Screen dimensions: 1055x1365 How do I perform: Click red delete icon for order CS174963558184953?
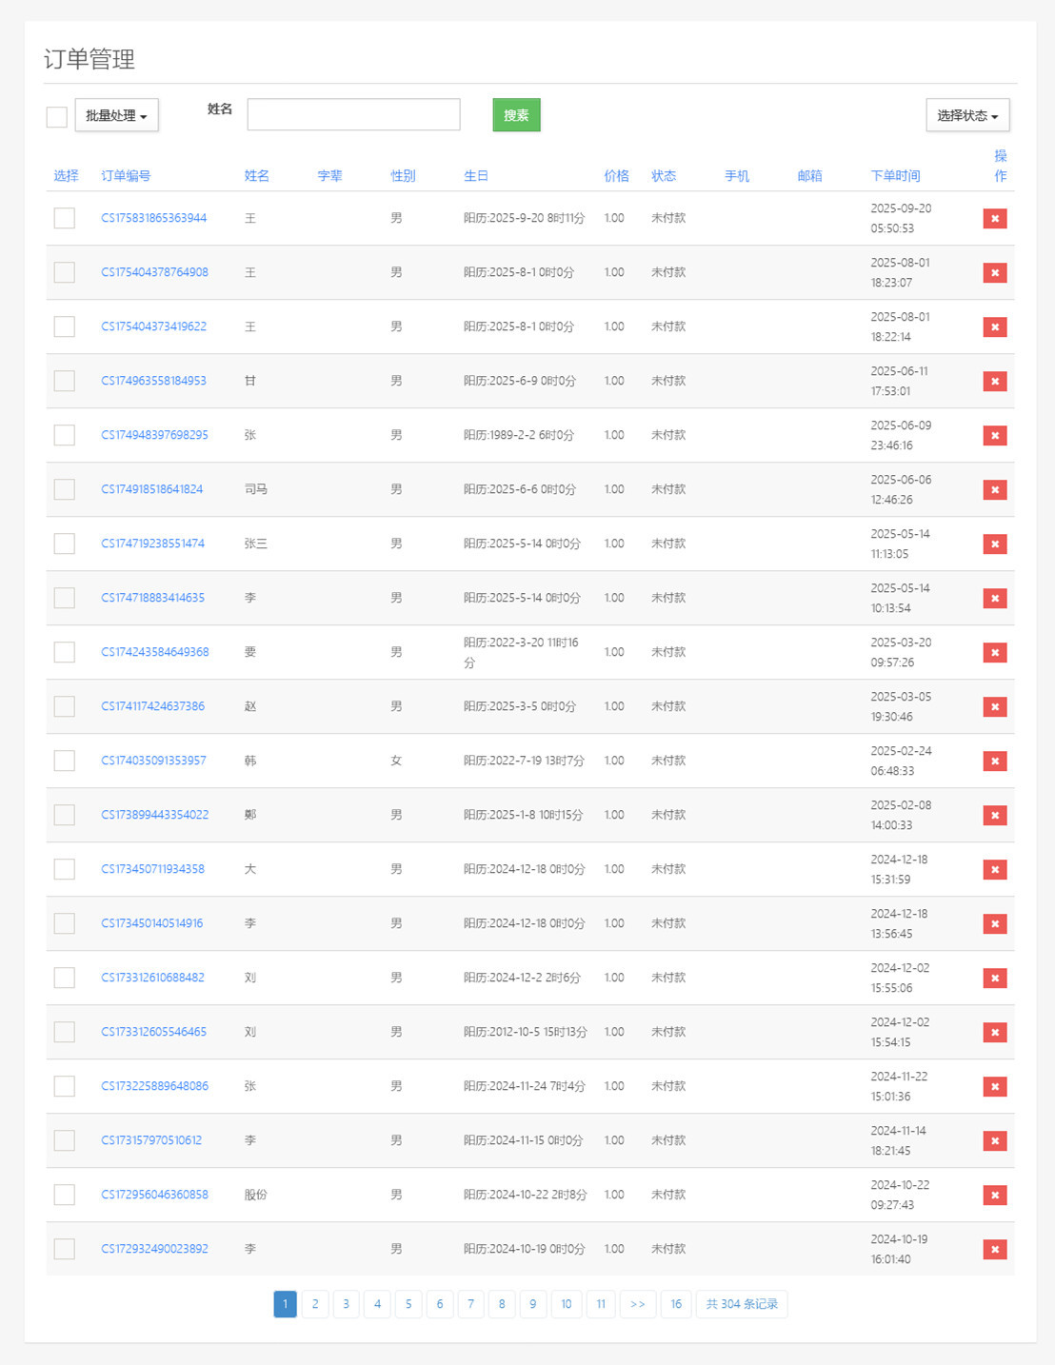click(x=994, y=382)
